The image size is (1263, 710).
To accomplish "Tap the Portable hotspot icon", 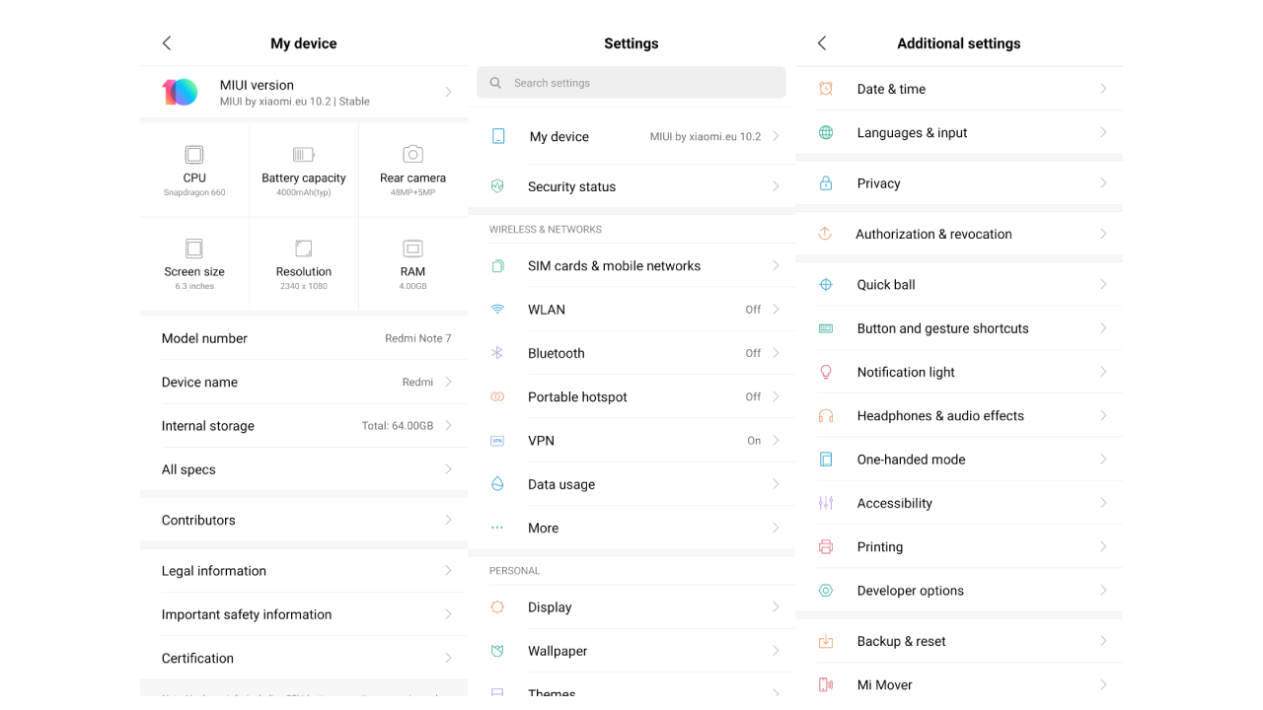I will pyautogui.click(x=497, y=396).
